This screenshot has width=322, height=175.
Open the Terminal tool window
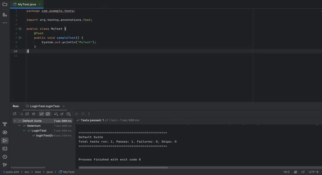pos(5,149)
